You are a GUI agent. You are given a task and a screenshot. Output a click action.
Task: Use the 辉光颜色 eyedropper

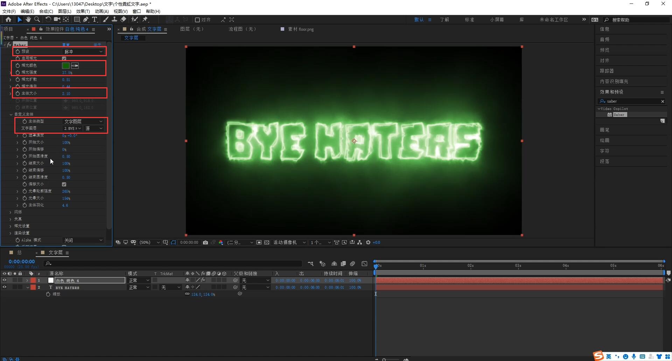click(75, 65)
